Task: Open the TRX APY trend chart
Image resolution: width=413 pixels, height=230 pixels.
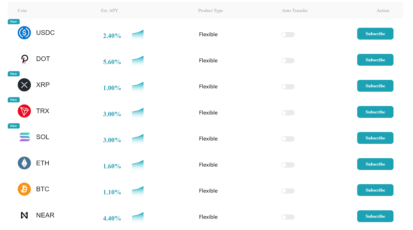Action: point(138,113)
